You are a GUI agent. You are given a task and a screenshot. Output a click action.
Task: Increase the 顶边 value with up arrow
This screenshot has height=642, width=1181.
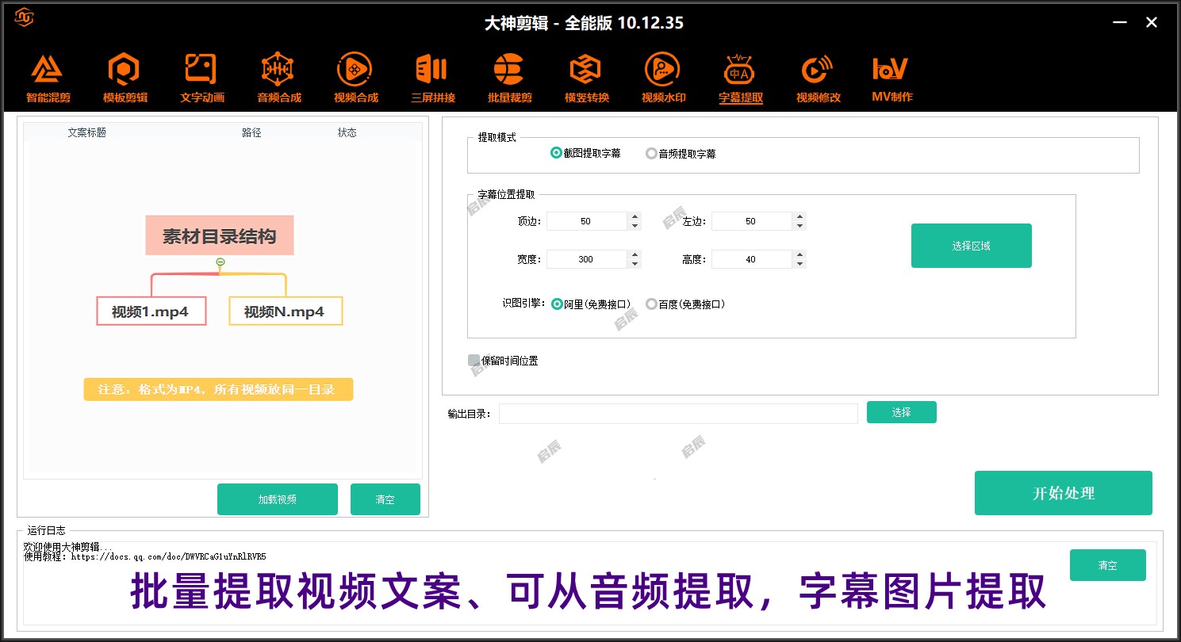click(x=634, y=216)
